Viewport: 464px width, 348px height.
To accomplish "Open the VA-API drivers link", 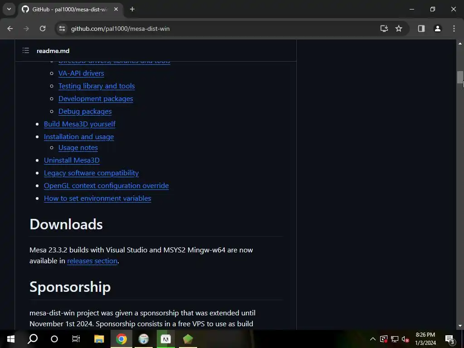I will pos(81,73).
